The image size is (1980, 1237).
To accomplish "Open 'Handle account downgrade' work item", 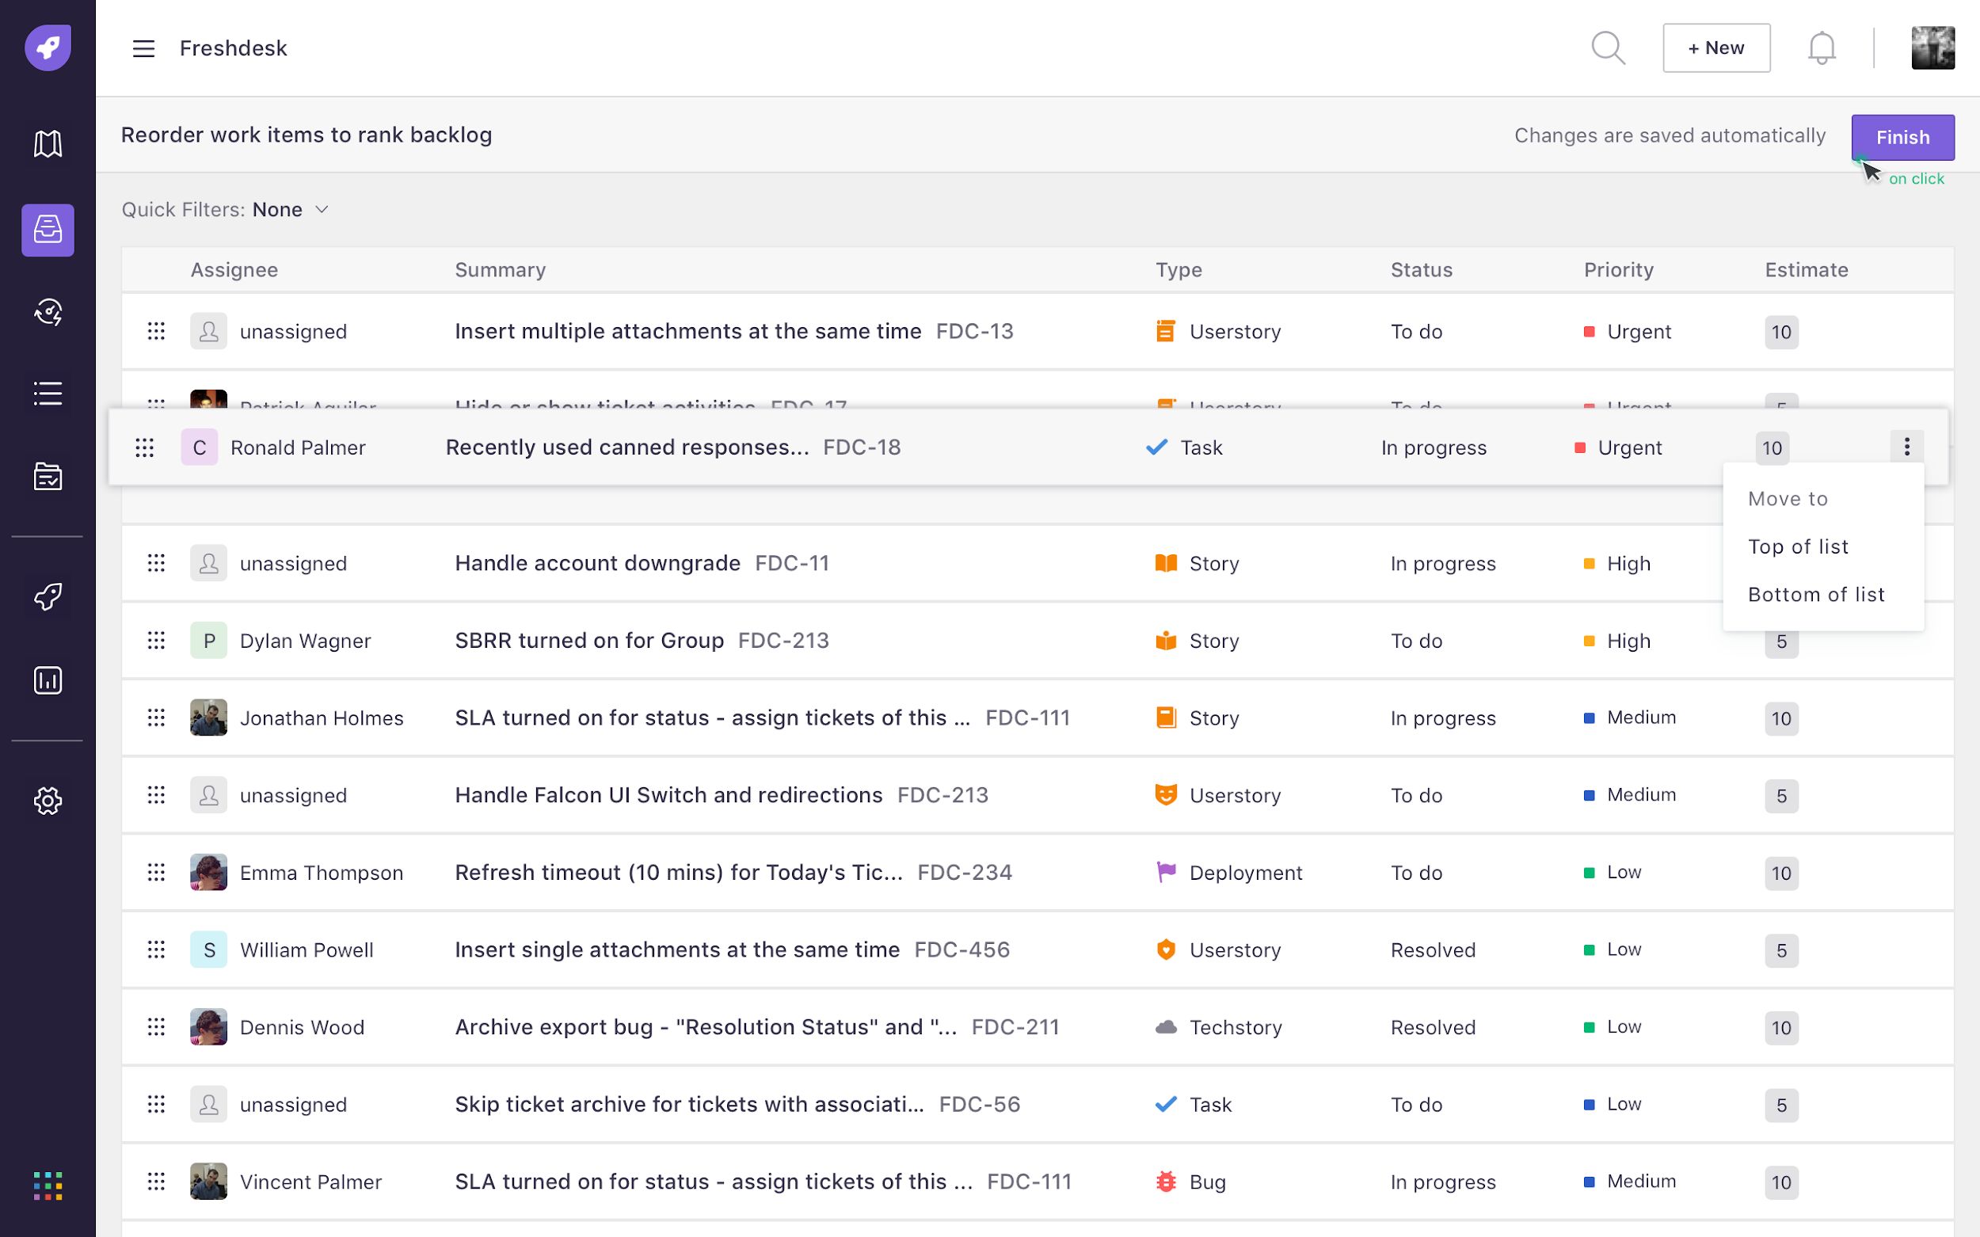I will pos(597,563).
